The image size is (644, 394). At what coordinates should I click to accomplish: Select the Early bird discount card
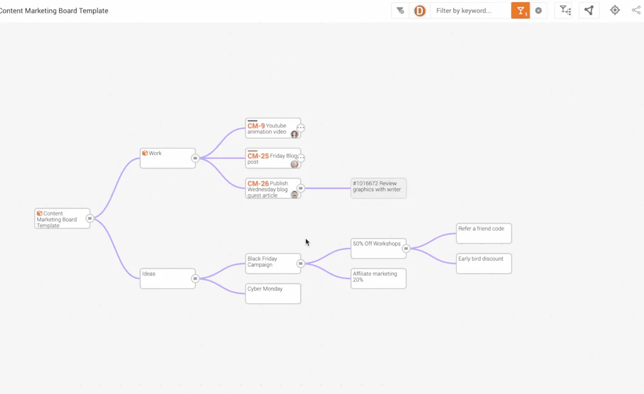(484, 264)
